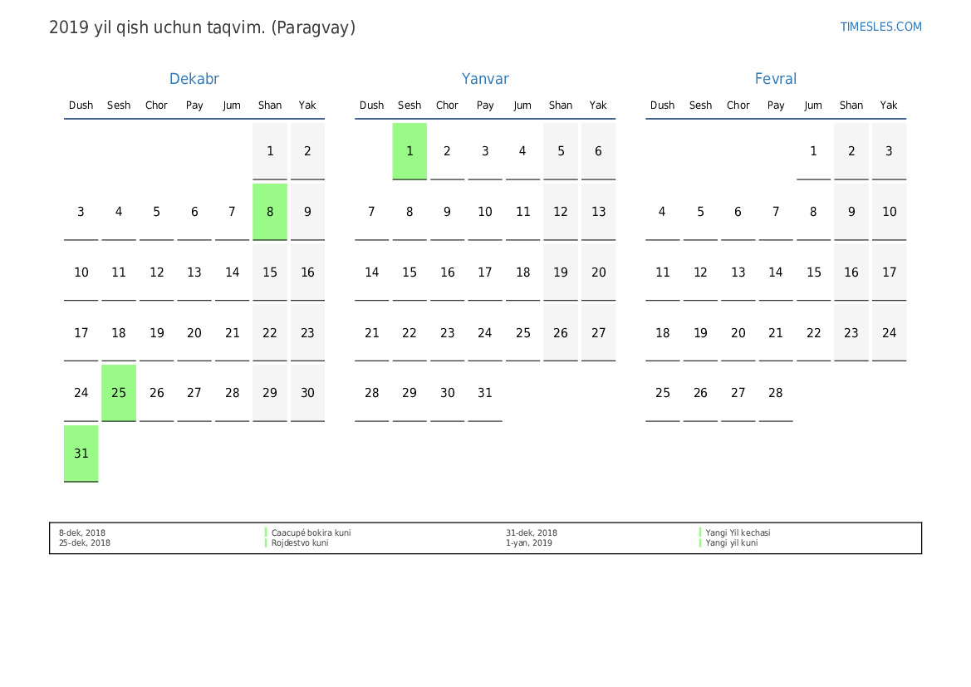Select December 19 in the Dekabr grid
The height and width of the screenshot is (687, 971).
click(157, 332)
